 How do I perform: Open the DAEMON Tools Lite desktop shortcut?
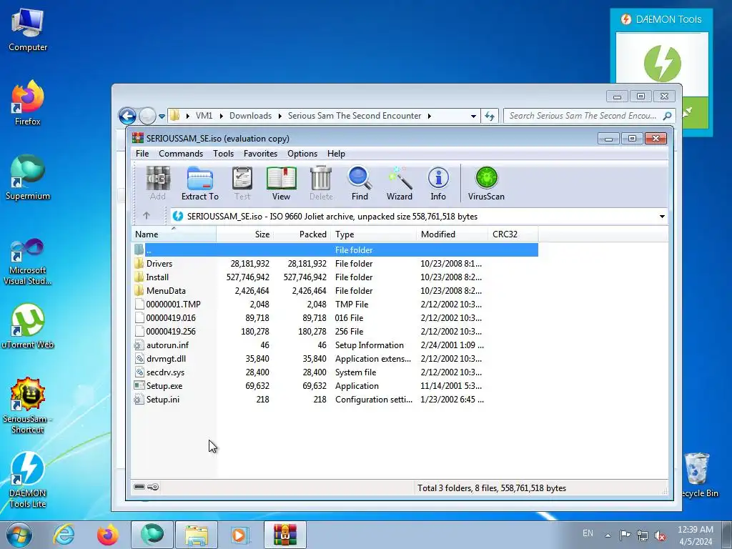[28, 480]
